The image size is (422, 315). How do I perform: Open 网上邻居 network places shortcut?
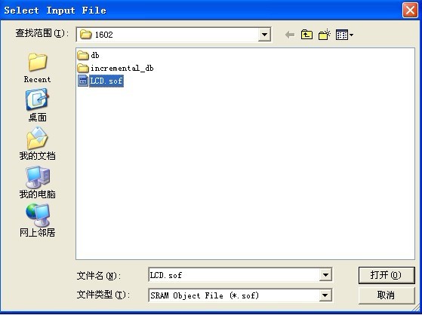pos(37,220)
